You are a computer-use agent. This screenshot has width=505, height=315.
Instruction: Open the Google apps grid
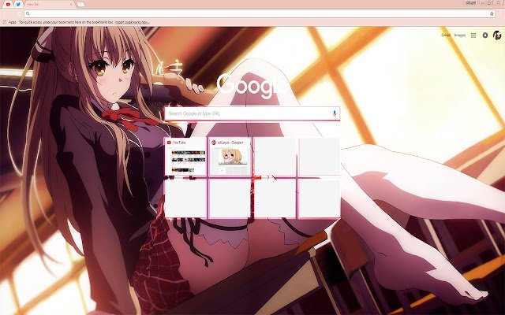pos(473,35)
